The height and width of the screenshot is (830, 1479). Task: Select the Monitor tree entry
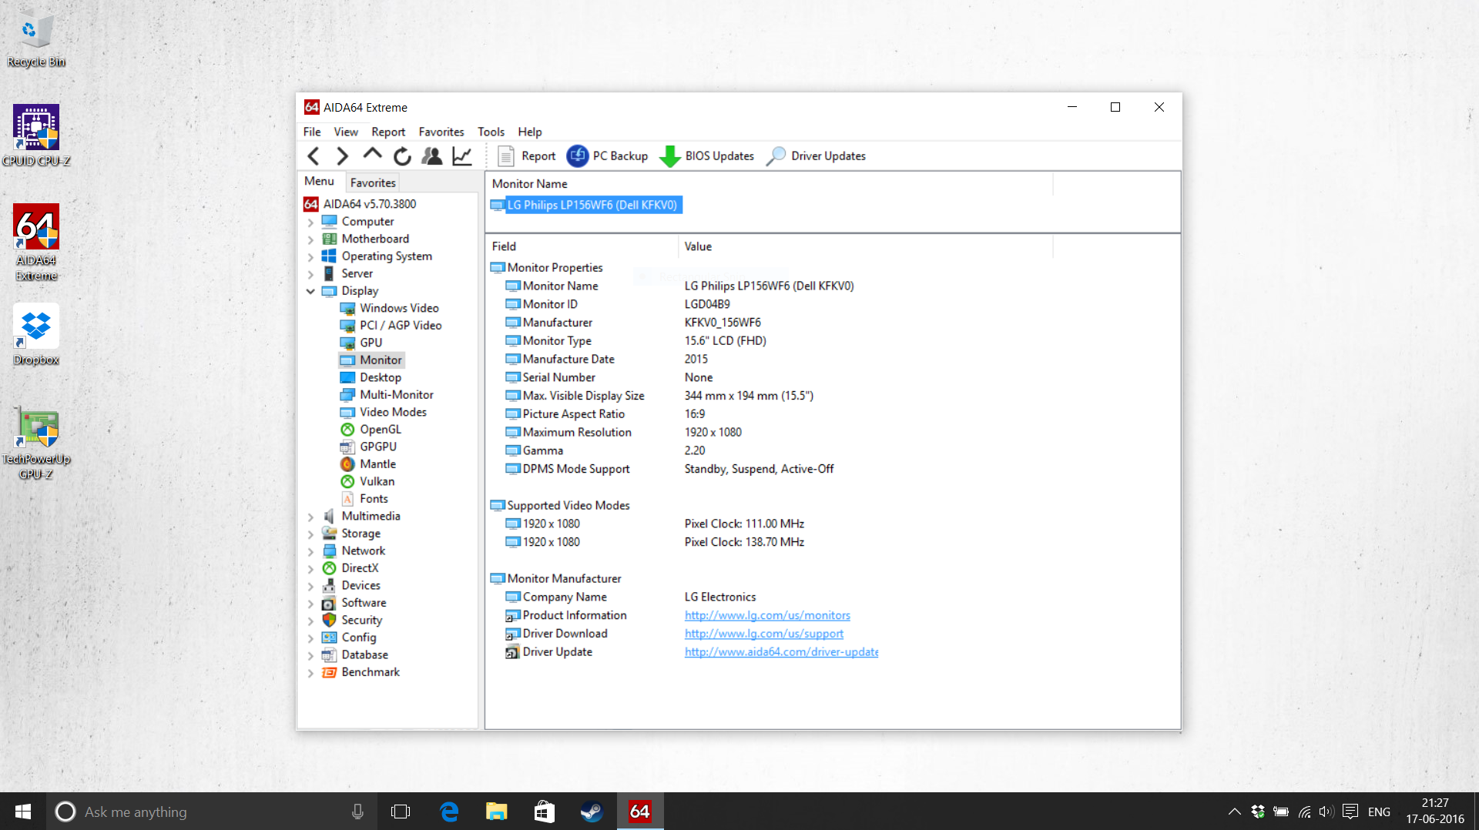click(x=381, y=360)
